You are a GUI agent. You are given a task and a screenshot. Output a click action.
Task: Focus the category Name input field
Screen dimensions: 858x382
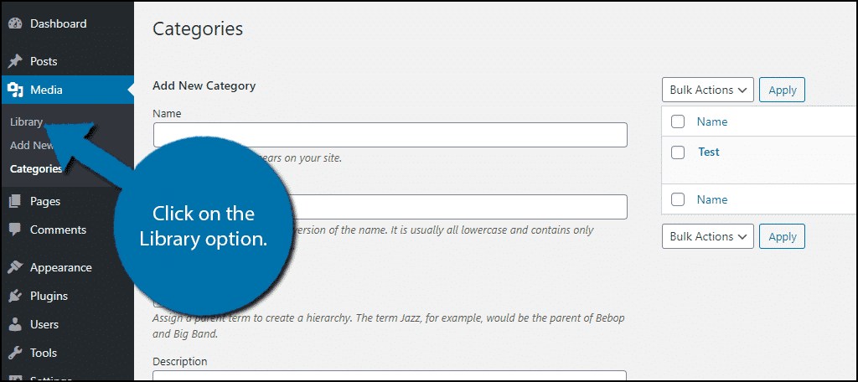click(x=390, y=135)
